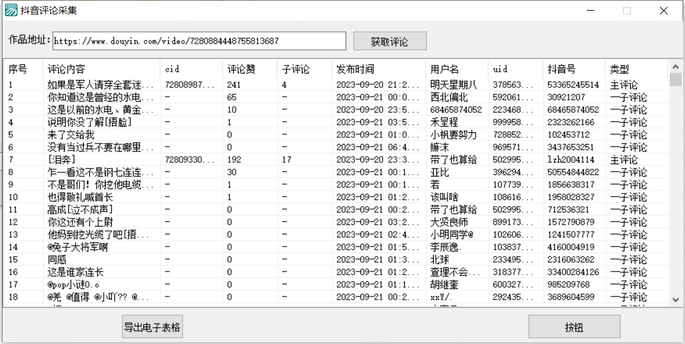Maximize the 抖音评论采集 window
685x344 pixels.
coord(626,11)
